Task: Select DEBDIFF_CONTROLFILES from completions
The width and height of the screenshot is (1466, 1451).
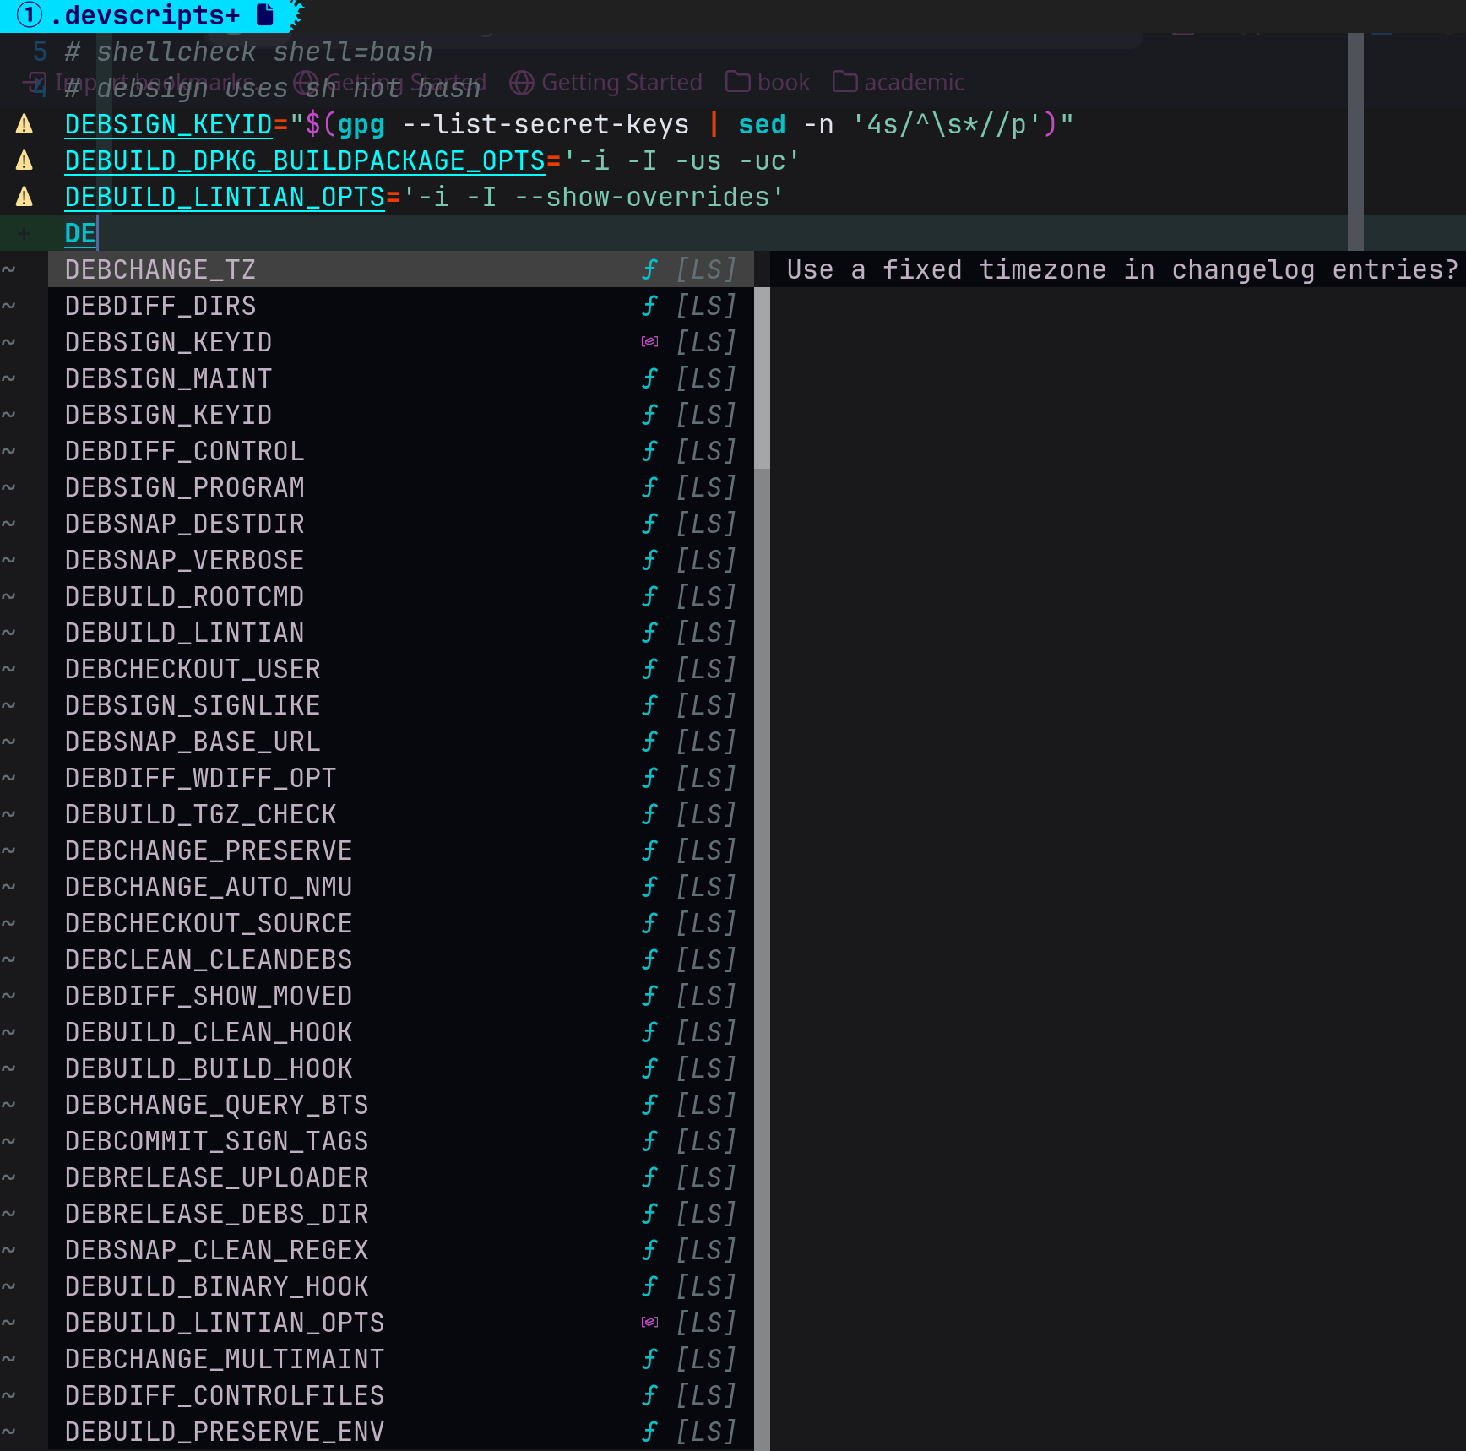Action: pyautogui.click(x=401, y=1395)
